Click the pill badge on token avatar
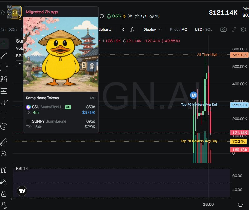The image size is (249, 210). 20,17
